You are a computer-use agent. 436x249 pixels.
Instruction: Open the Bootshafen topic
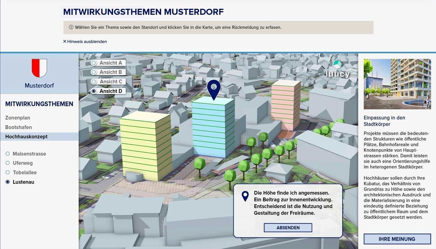19,127
